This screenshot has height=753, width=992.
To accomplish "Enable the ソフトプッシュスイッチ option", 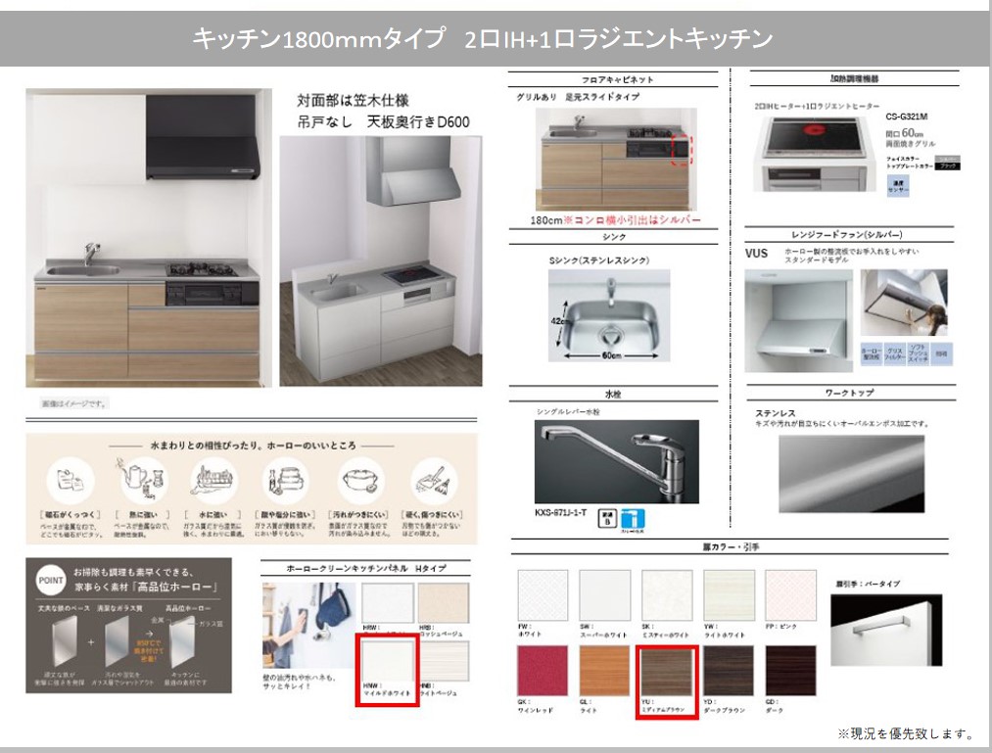I will tap(919, 352).
